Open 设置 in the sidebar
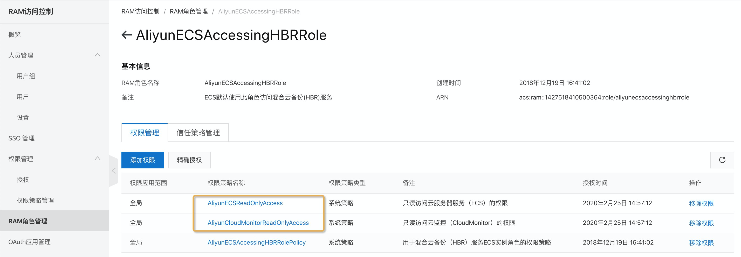This screenshot has height=257, width=741. (x=23, y=117)
